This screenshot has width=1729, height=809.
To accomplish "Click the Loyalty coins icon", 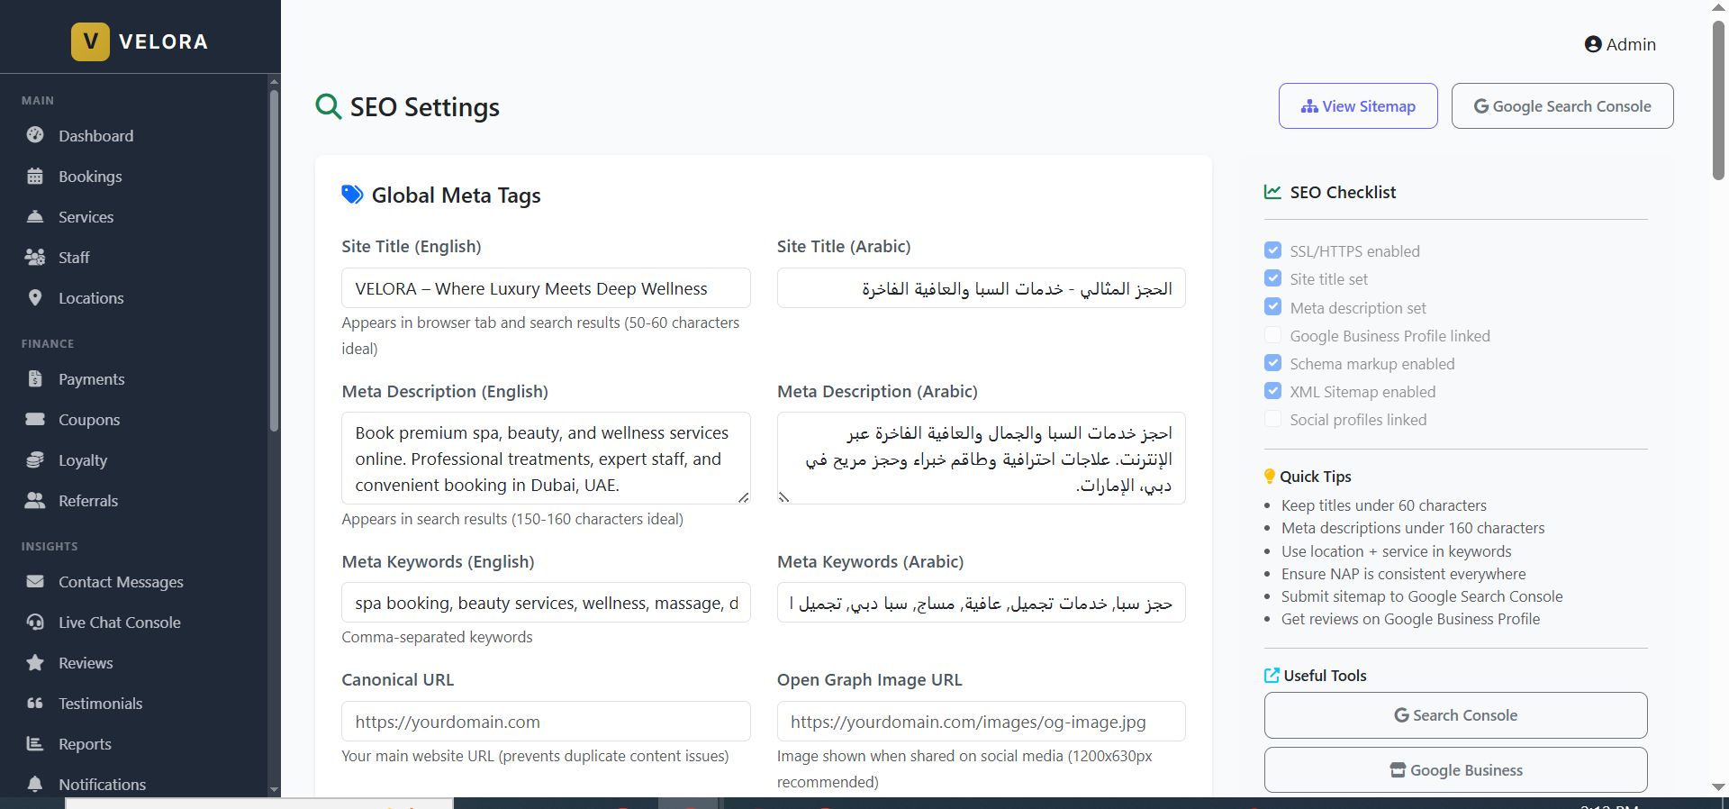I will click(35, 460).
